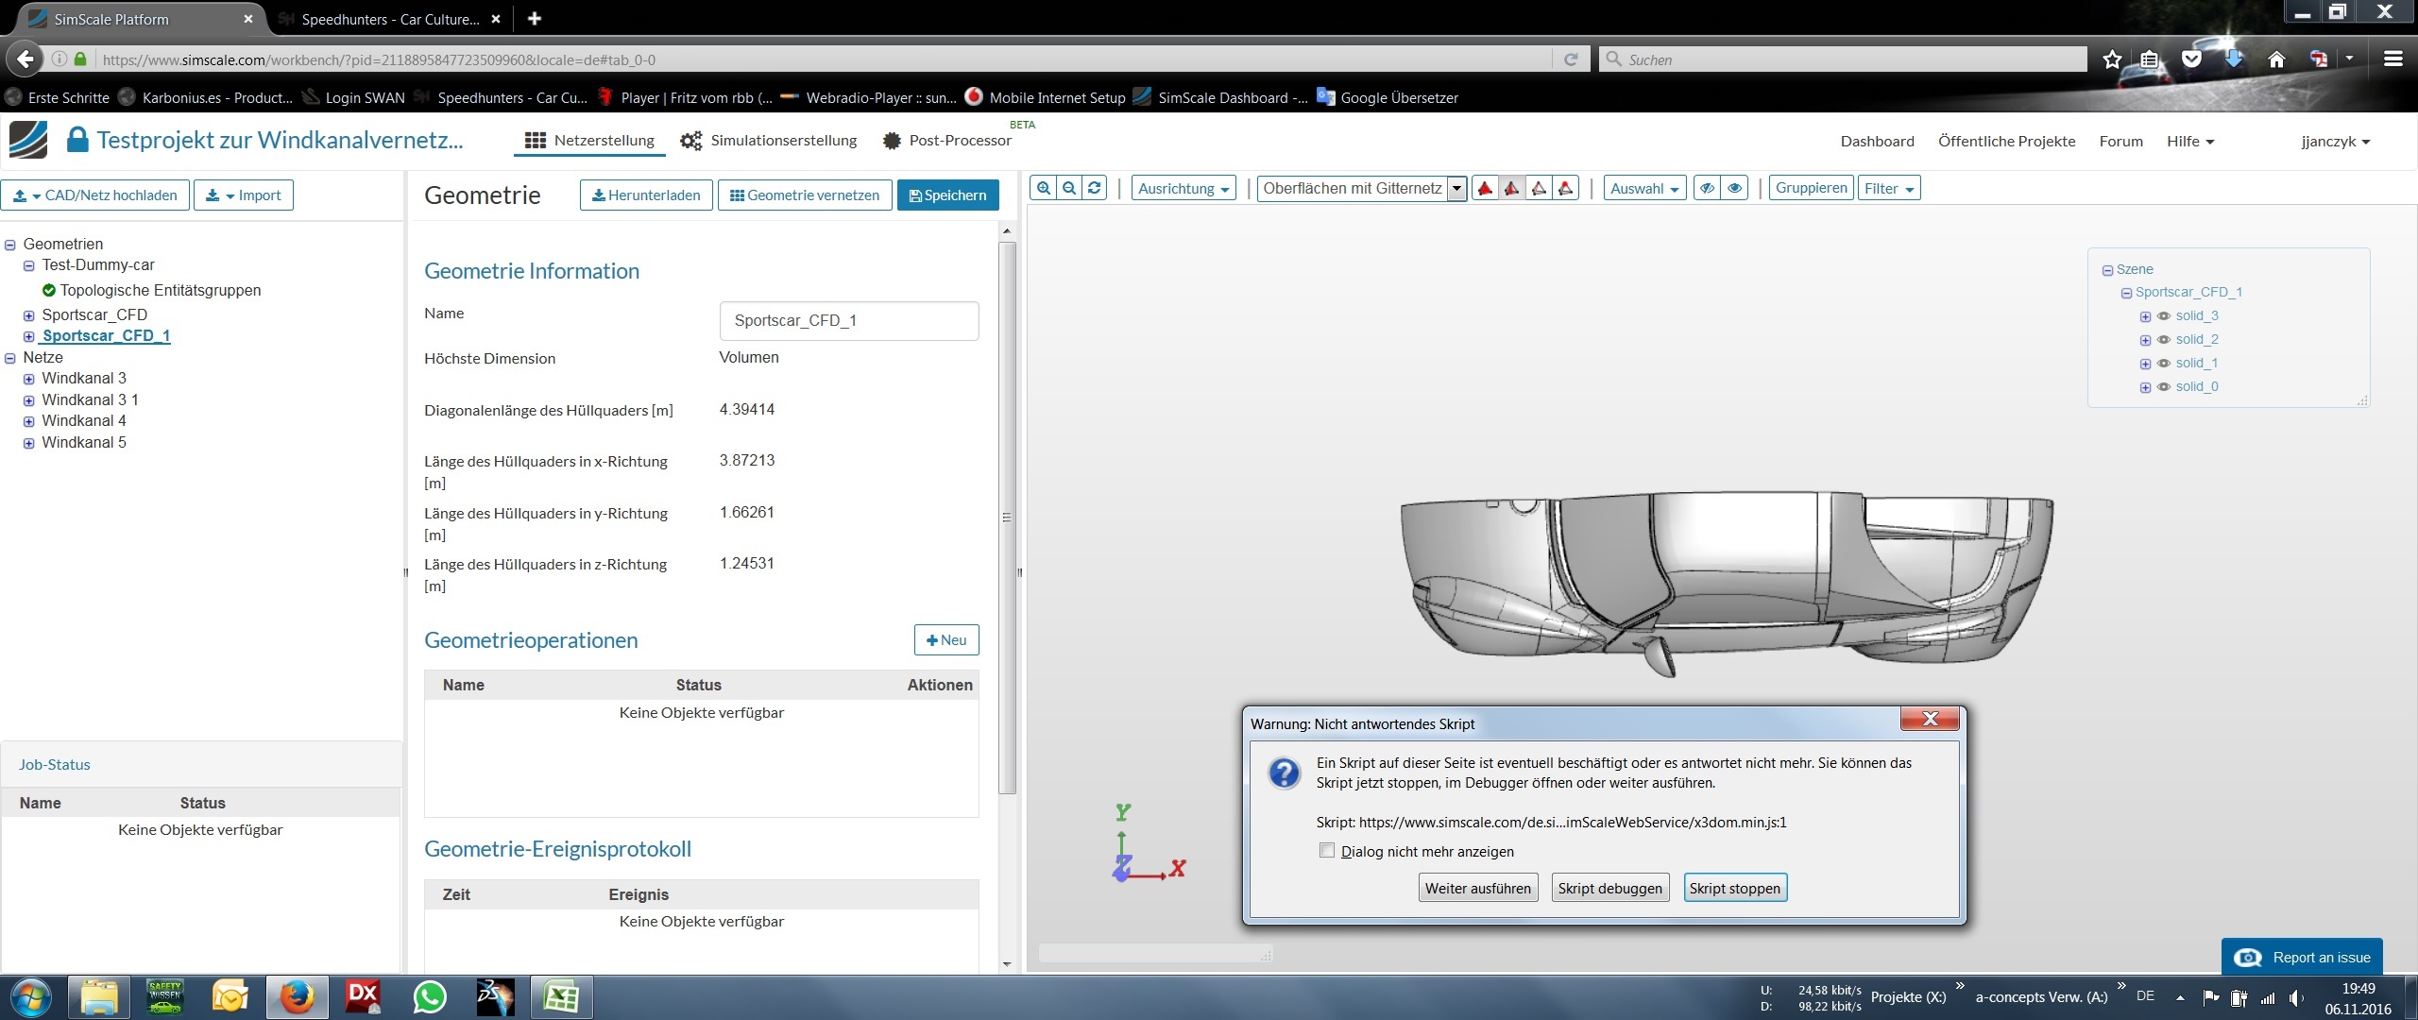Viewport: 2418px width, 1020px height.
Task: Open the Ausrichtung dropdown
Action: pos(1183,188)
